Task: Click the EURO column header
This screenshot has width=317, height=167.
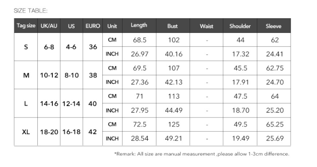Action: click(x=93, y=26)
